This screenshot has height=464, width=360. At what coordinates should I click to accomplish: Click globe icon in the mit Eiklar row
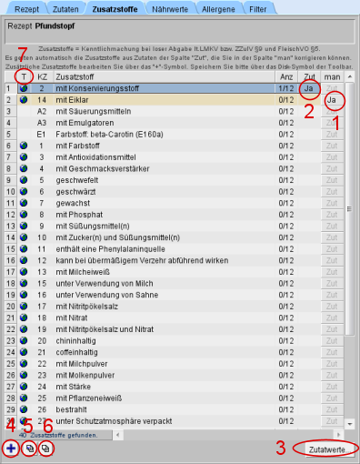24,100
